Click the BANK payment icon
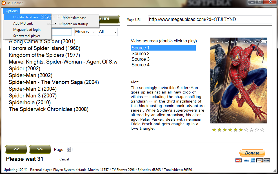 [x=267, y=160]
